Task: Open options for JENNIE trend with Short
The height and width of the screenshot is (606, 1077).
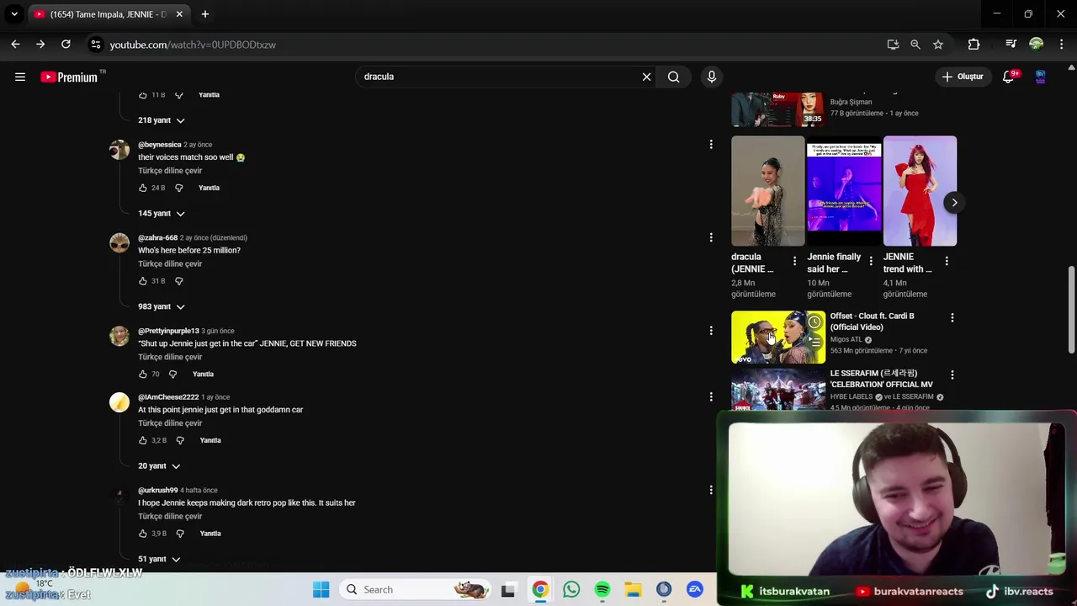Action: [x=947, y=262]
